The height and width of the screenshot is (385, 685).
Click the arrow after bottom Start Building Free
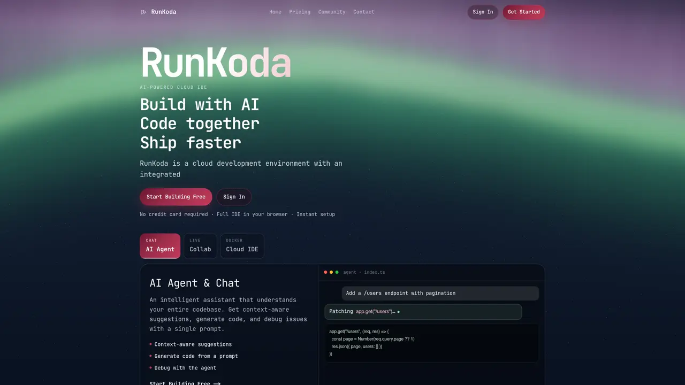tap(217, 383)
